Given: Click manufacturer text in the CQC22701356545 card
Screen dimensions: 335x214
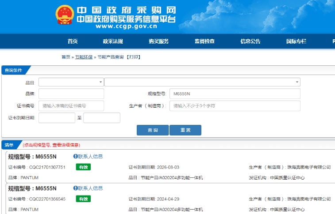Looking at the screenshot, I should (x=290, y=199).
